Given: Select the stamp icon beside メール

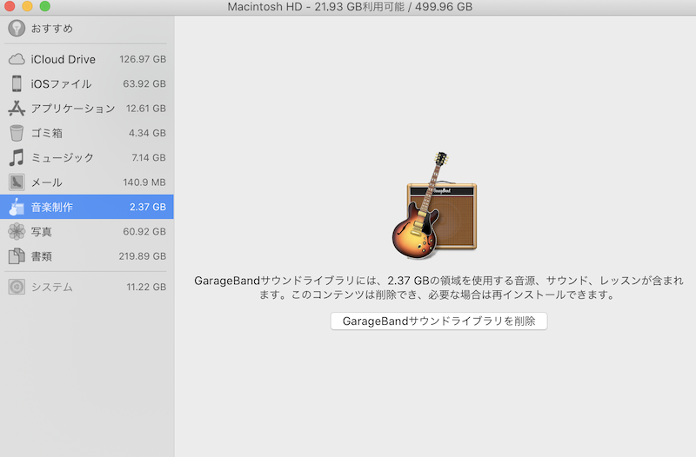Looking at the screenshot, I should coord(16,182).
